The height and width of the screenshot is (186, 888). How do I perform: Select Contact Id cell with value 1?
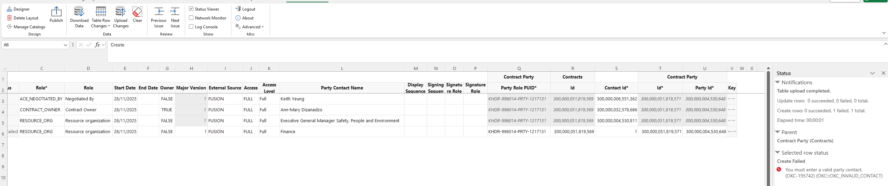pyautogui.click(x=616, y=132)
